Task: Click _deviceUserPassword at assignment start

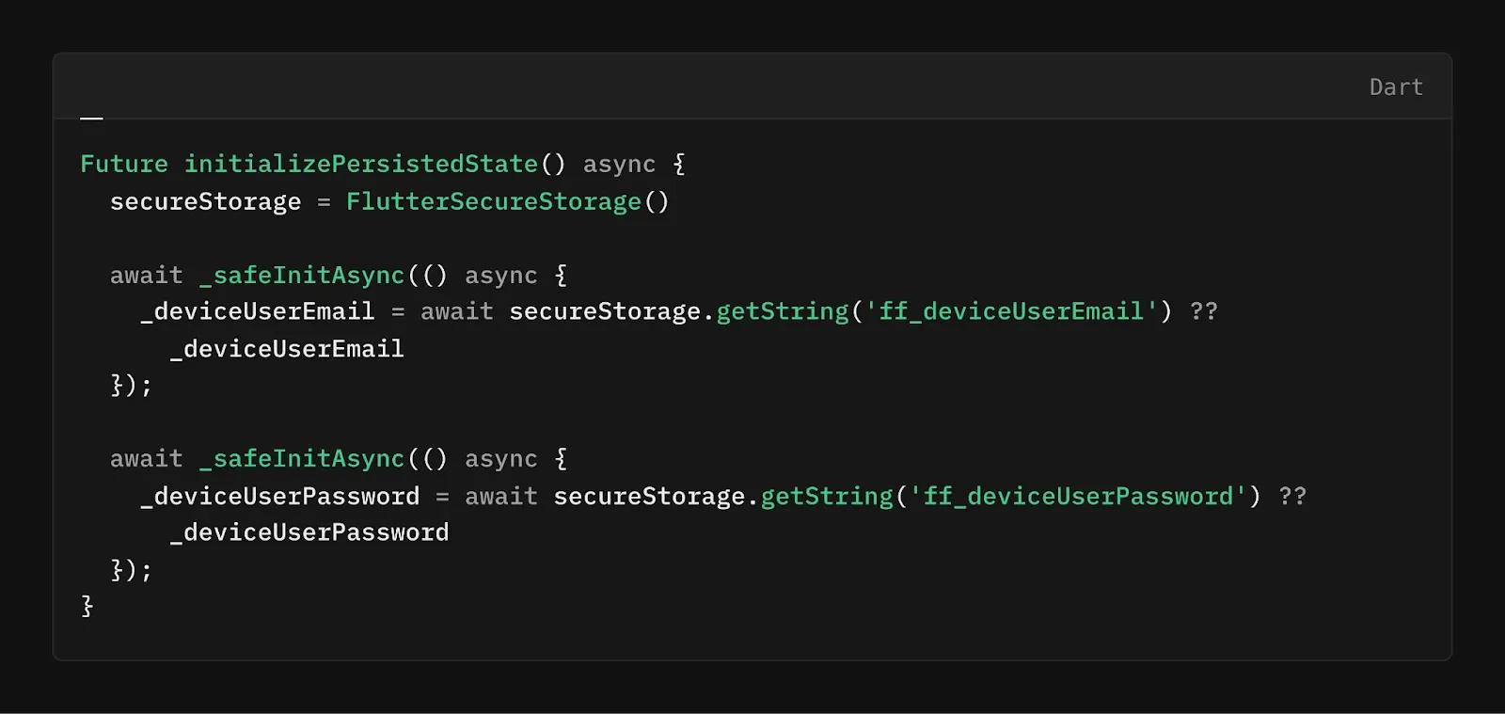Action: 280,496
